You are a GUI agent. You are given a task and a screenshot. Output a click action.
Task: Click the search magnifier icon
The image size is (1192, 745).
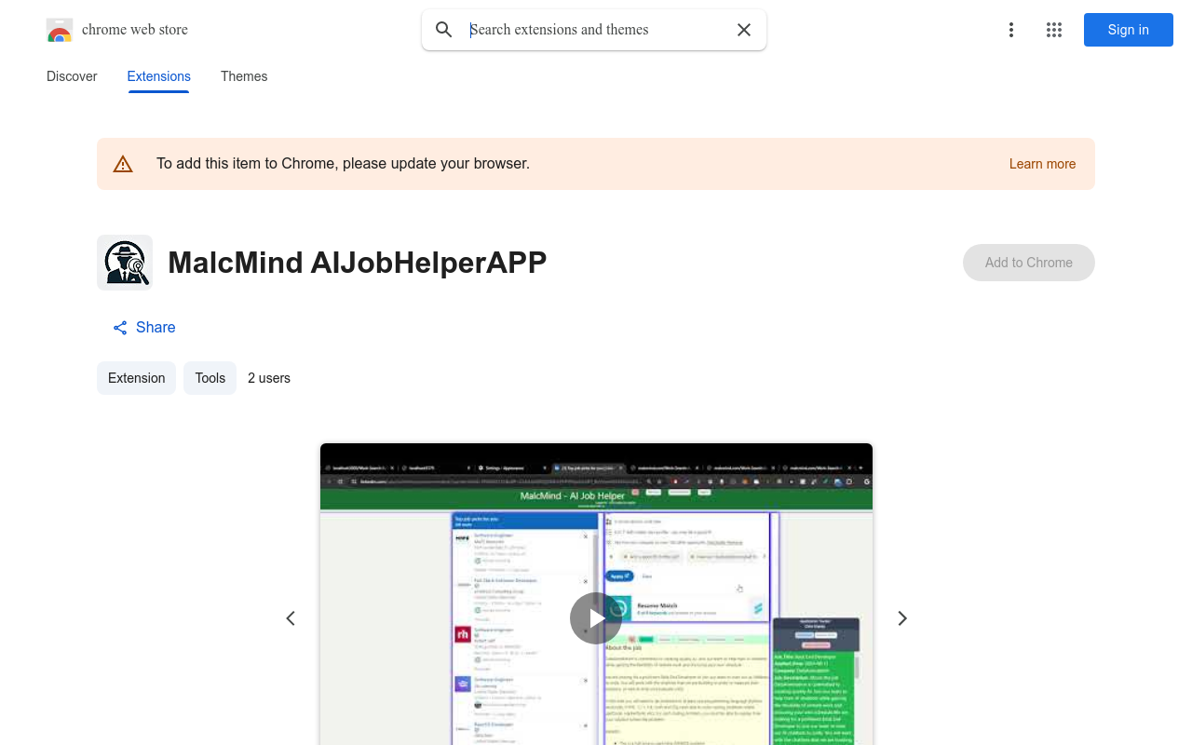(444, 30)
